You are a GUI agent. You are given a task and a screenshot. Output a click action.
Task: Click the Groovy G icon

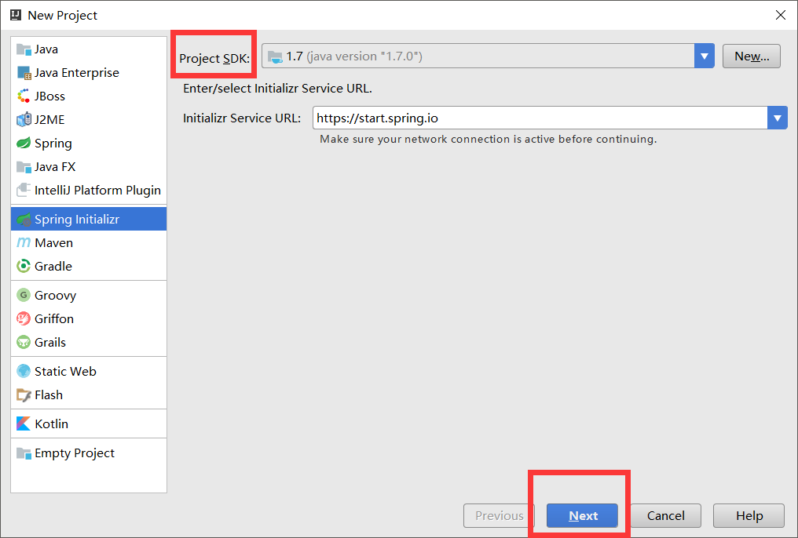click(x=24, y=295)
